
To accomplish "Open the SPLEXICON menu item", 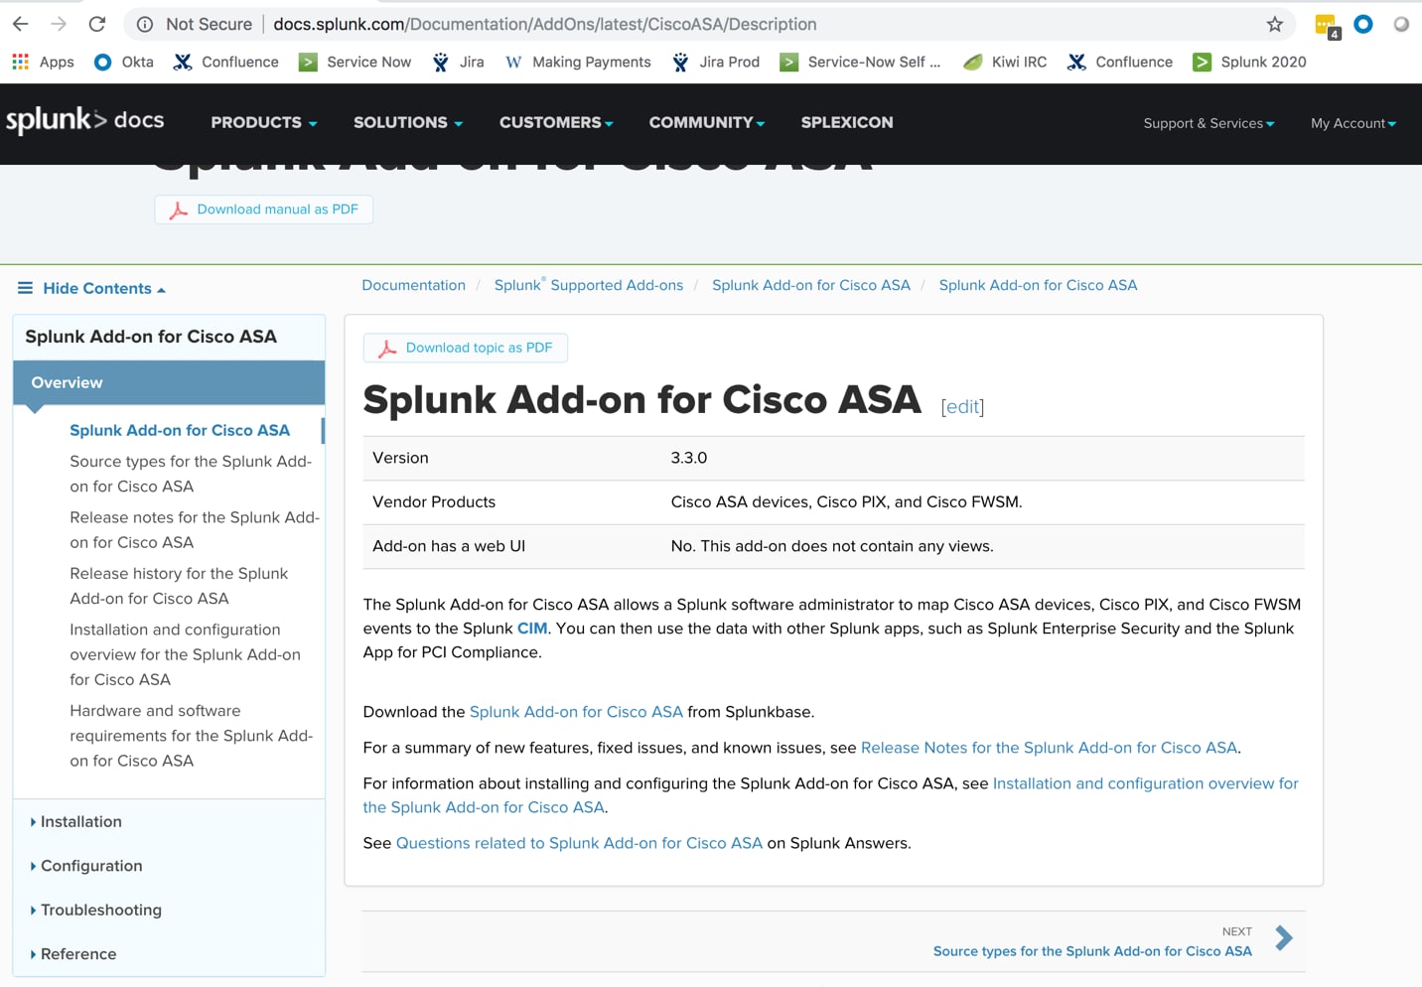I will [847, 122].
